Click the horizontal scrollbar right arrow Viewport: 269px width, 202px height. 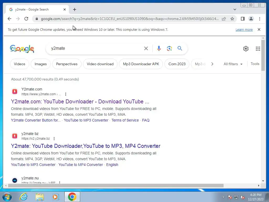point(259,185)
